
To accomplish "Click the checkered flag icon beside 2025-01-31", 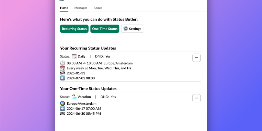I will point(62,73).
